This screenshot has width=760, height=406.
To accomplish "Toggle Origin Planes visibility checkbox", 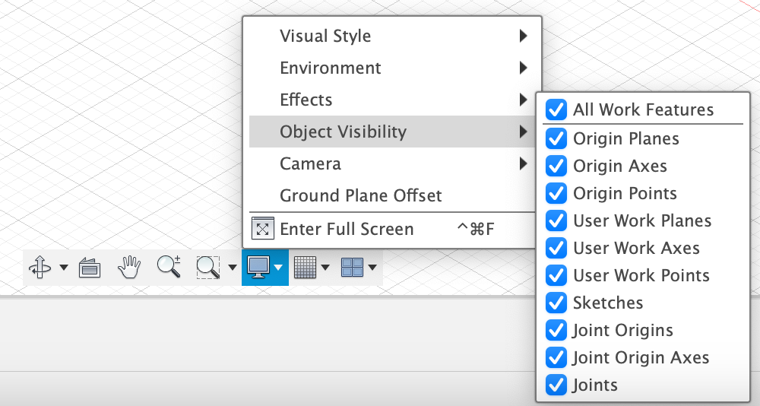I will (556, 138).
